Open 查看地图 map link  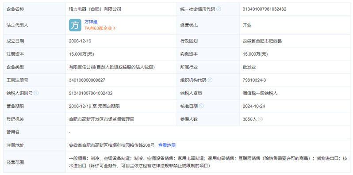click(167, 145)
